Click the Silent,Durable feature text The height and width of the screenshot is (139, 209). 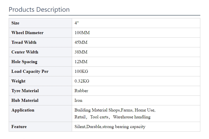pos(88,127)
